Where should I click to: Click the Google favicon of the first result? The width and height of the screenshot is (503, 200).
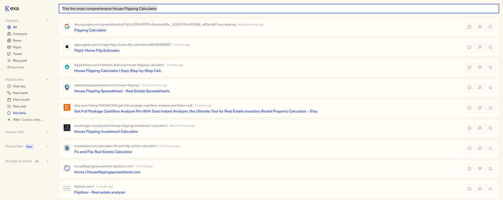[x=67, y=26]
